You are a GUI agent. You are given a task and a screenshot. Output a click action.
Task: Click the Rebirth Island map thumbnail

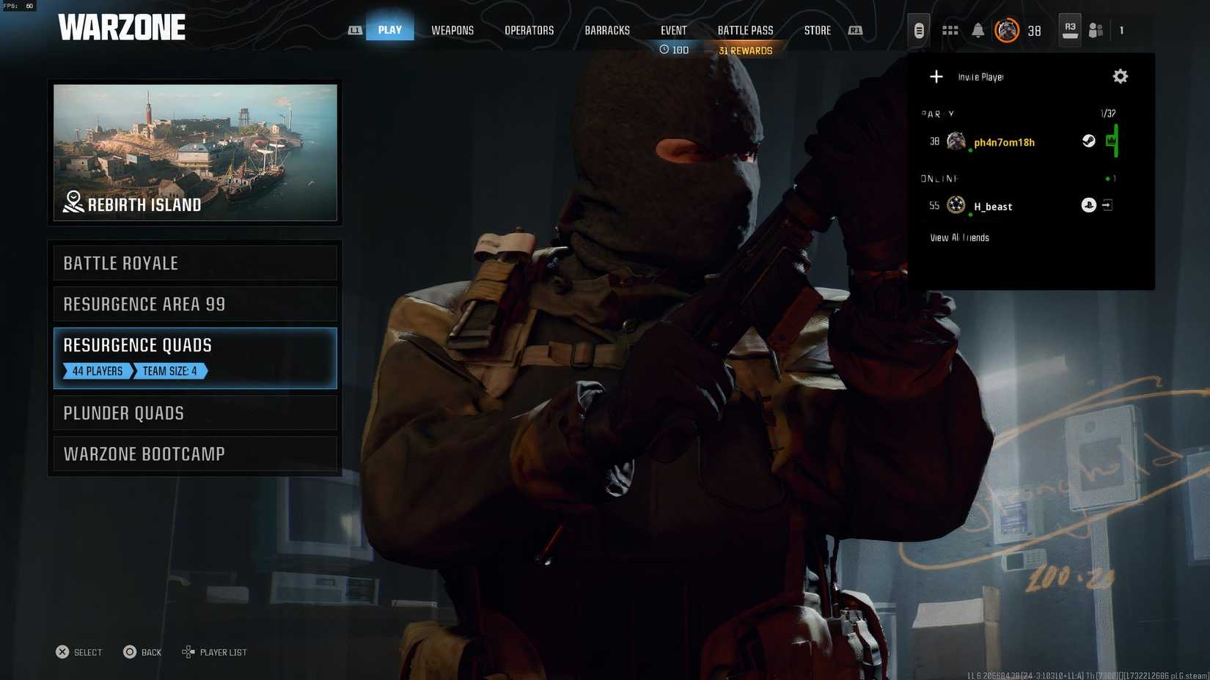point(195,152)
